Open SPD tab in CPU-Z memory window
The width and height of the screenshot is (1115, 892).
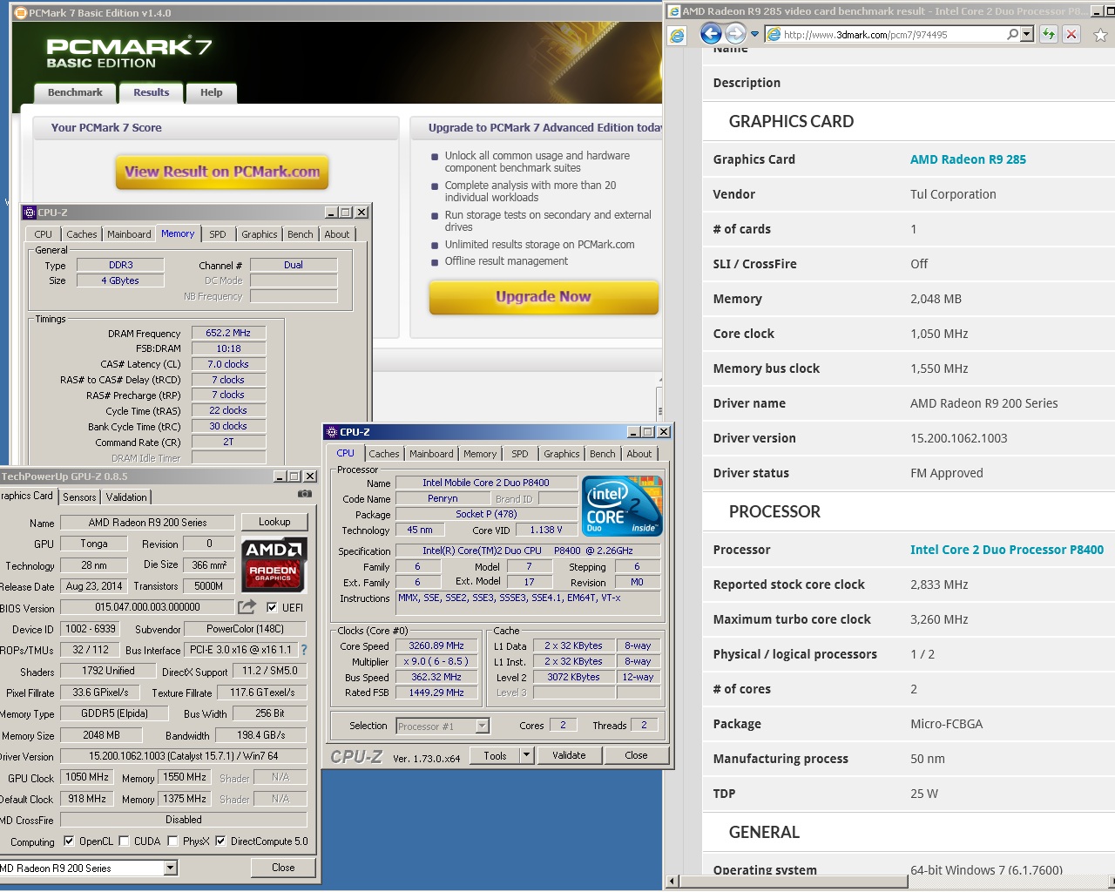pyautogui.click(x=218, y=234)
